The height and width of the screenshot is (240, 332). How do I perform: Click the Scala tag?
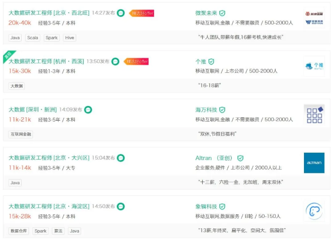point(32,38)
